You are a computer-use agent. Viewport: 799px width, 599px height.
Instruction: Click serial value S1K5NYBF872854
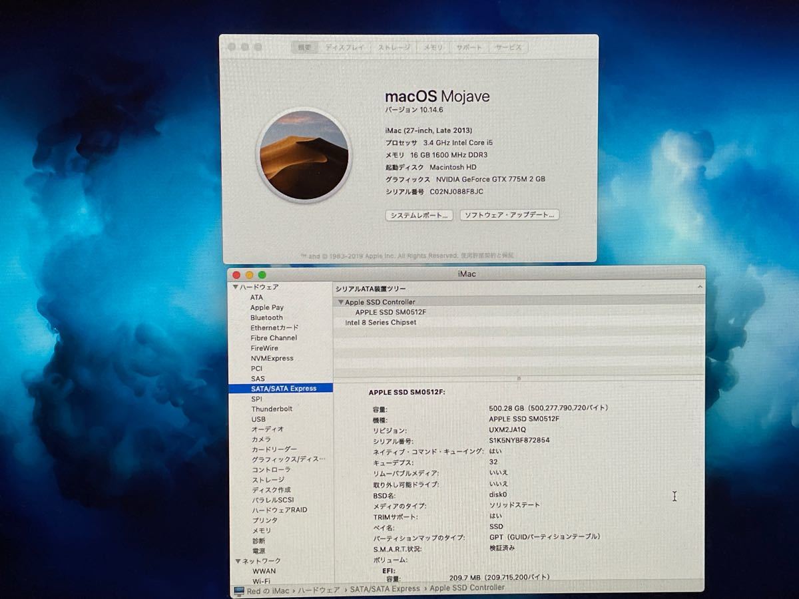point(519,441)
